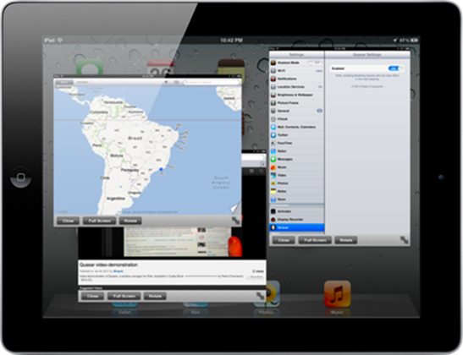
Task: Click the resize handle of the Settings window
Action: click(404, 240)
